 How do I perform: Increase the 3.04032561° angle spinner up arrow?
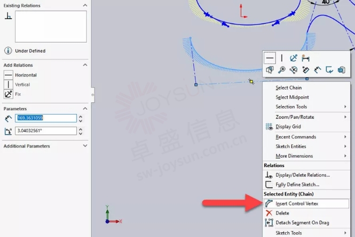81,129
